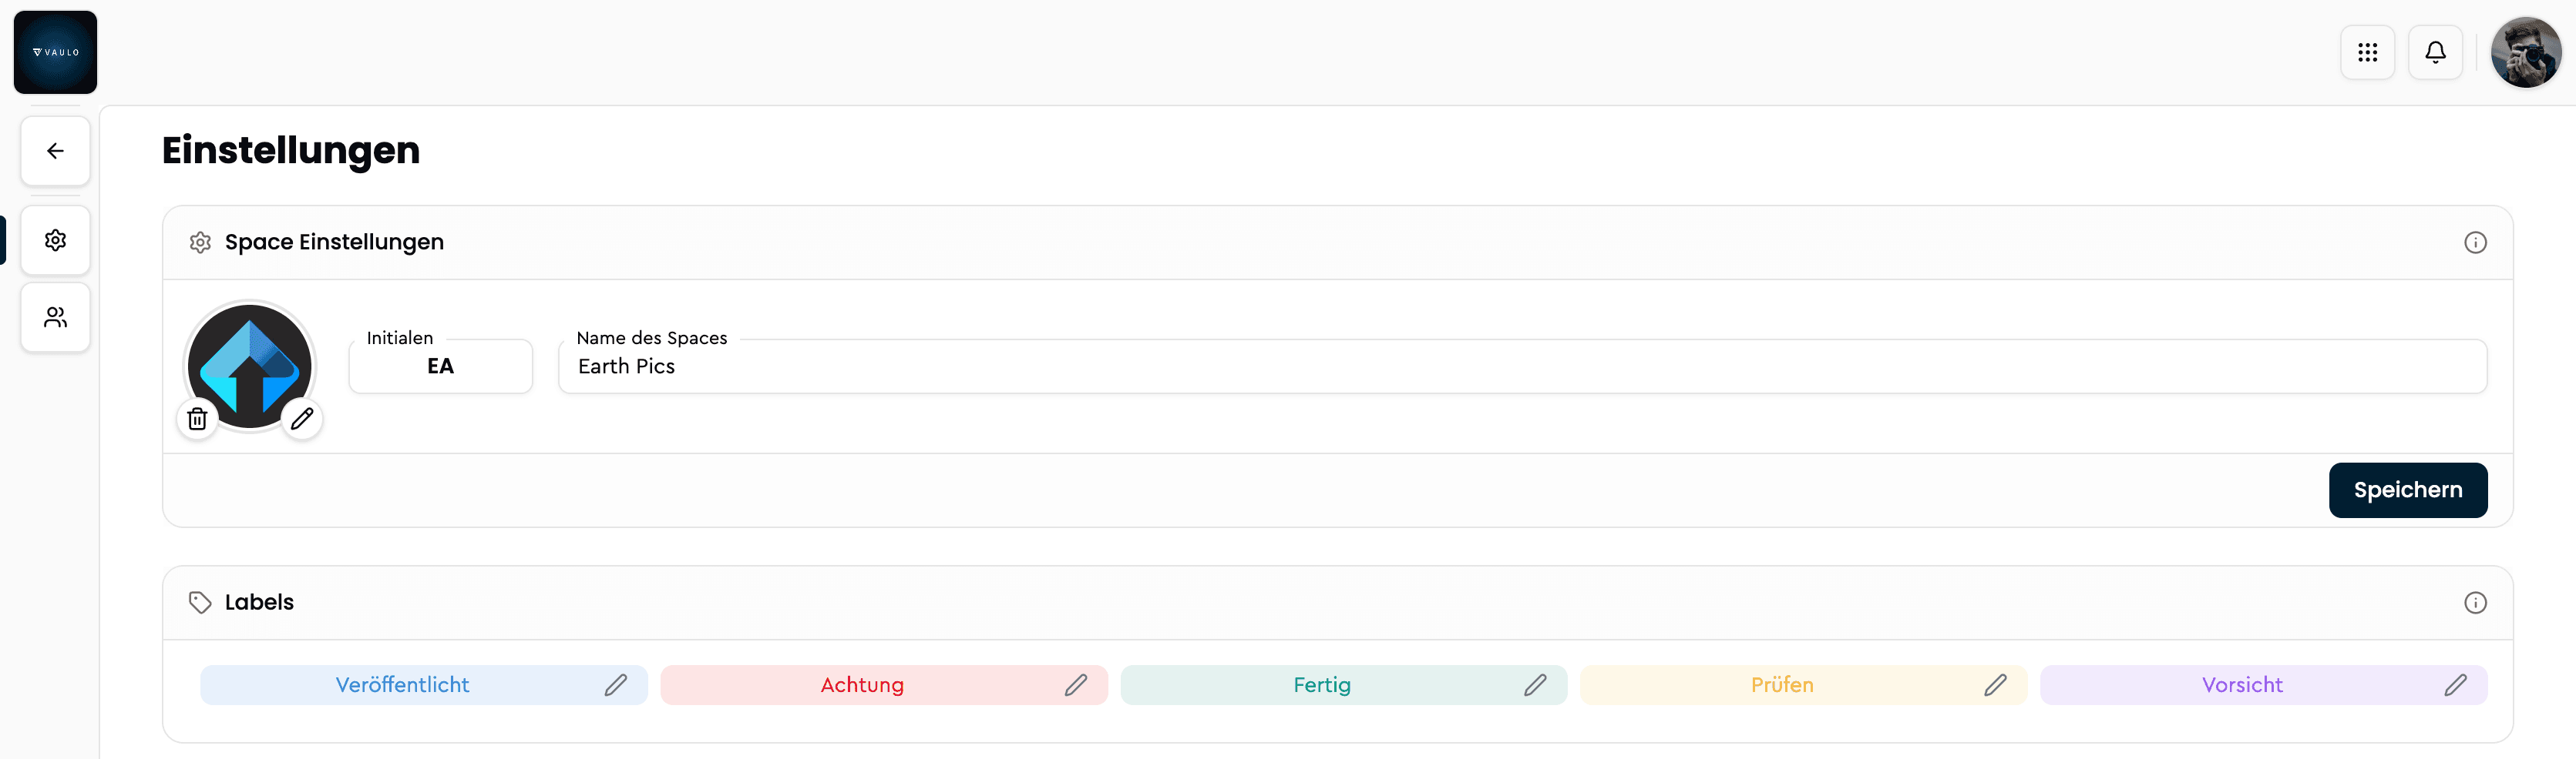Edit the Achtung label

1076,685
